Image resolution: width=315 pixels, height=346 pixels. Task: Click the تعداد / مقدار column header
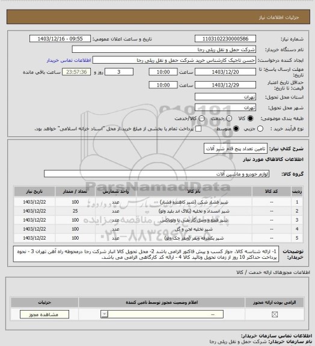click(x=75, y=192)
